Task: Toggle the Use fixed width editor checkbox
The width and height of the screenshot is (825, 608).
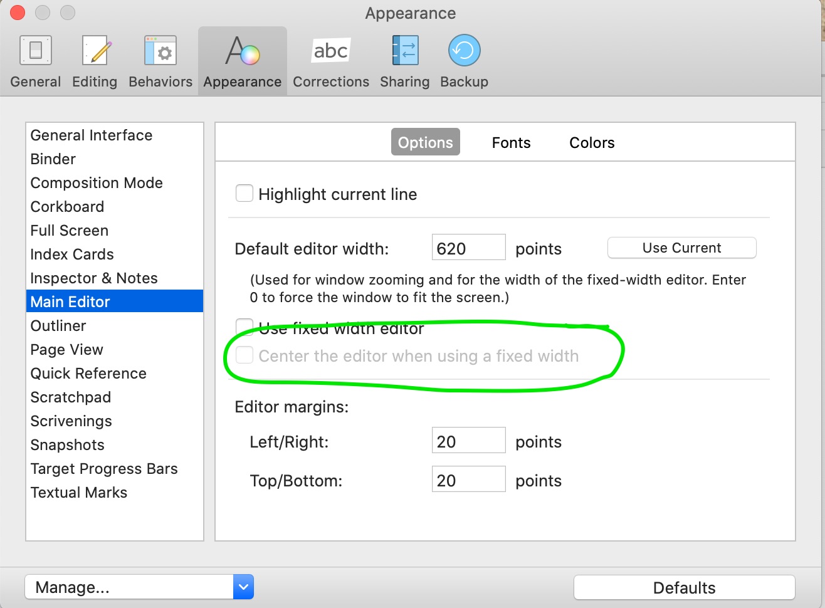Action: pos(244,327)
